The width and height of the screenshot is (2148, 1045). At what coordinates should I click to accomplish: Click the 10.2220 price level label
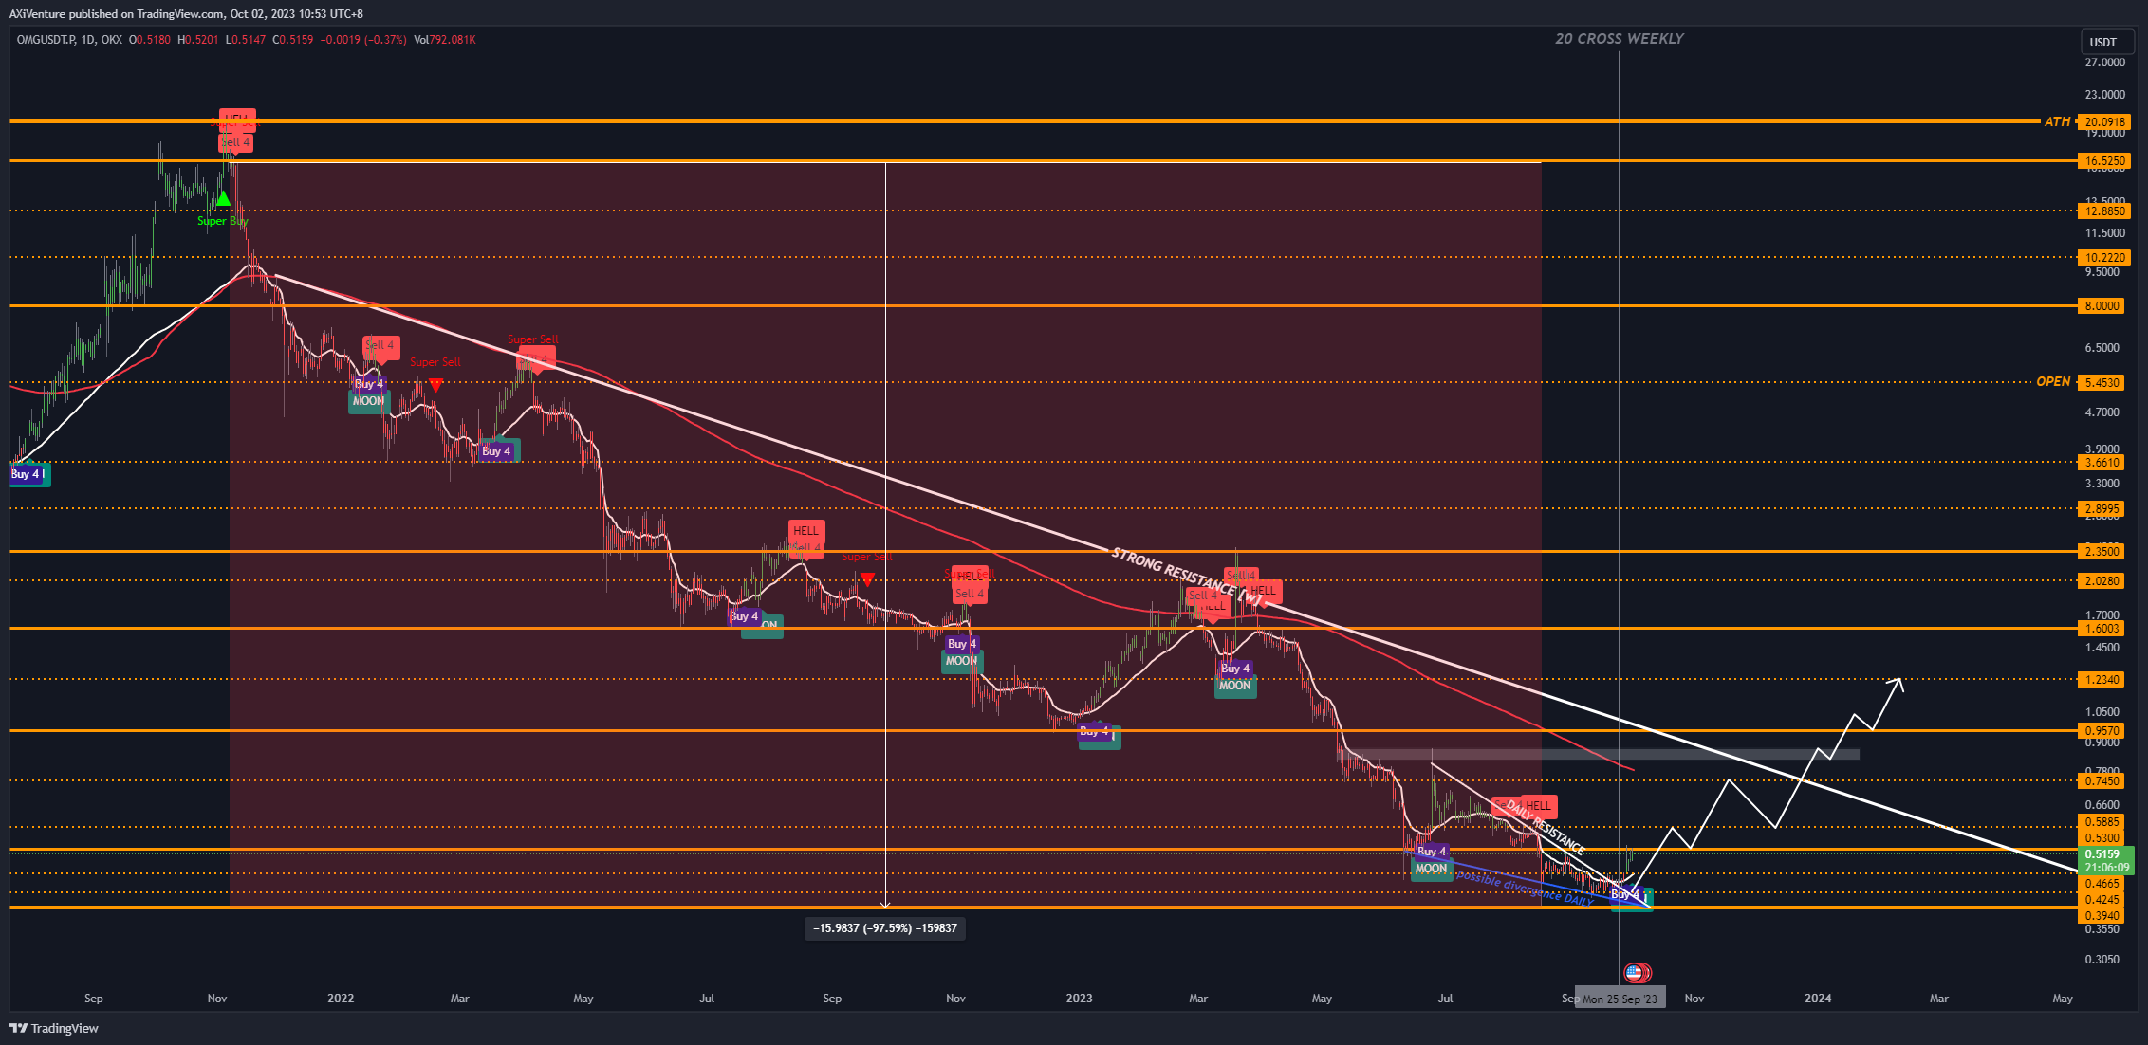coord(2103,257)
